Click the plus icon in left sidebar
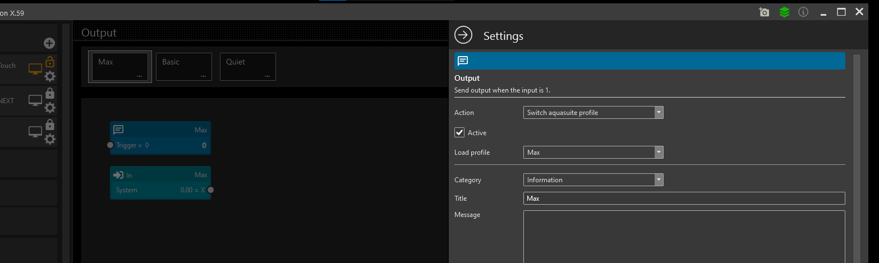 (x=49, y=43)
